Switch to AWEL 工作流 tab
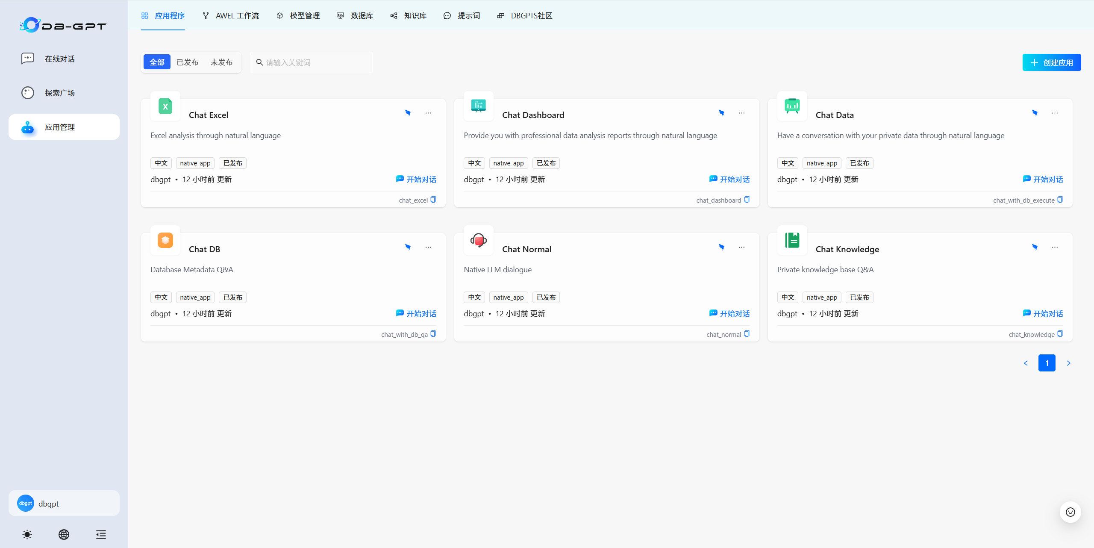 [x=231, y=16]
